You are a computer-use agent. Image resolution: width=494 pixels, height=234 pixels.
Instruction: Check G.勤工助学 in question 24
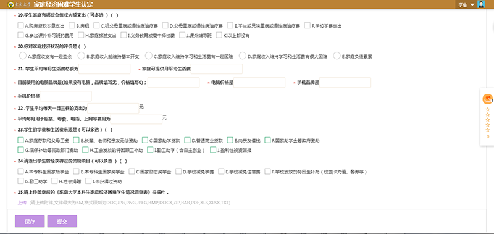coord(20,181)
